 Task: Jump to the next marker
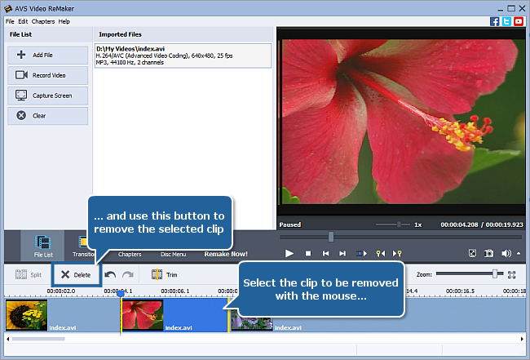coord(397,253)
